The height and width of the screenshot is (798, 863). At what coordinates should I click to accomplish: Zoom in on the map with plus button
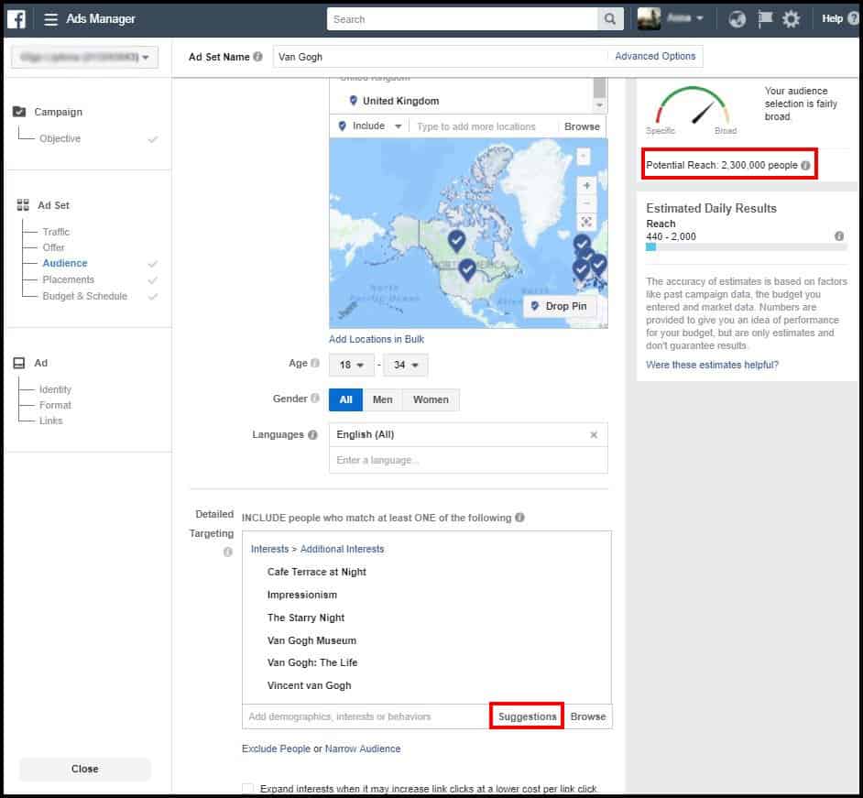pyautogui.click(x=587, y=186)
